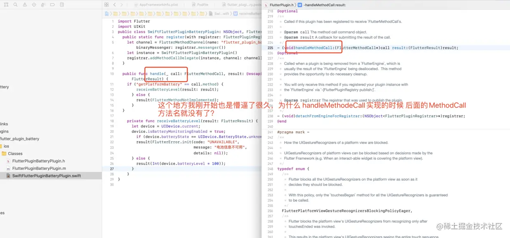
Task: Click 'registrar.addMethodCallDelegate' line
Action: coord(194,58)
